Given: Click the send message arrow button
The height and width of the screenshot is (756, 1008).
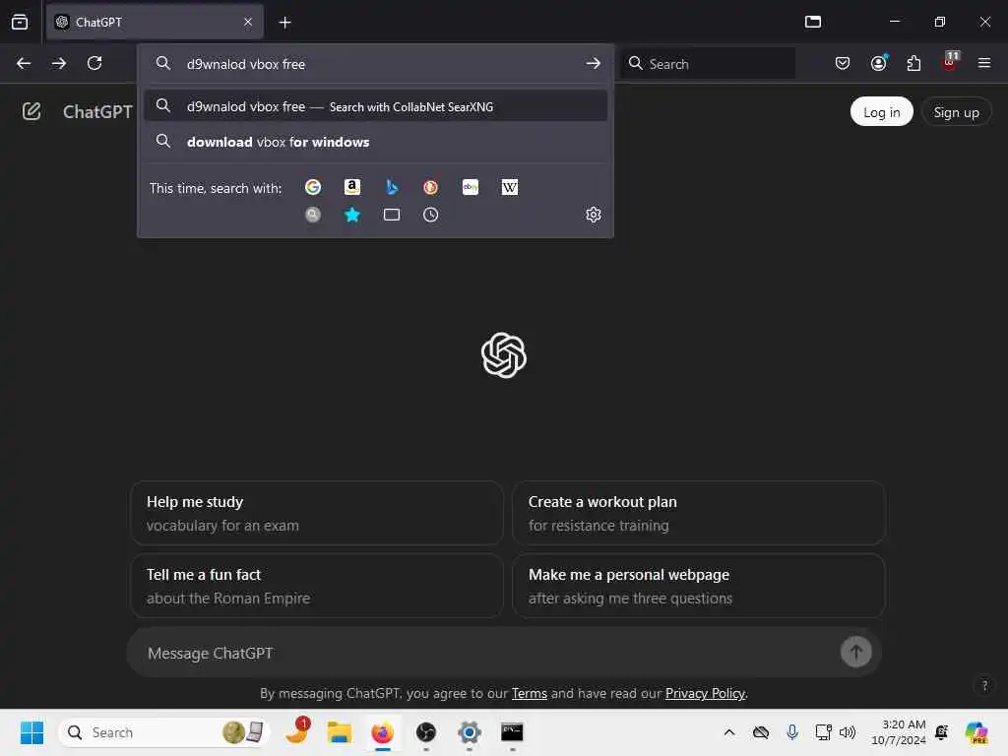Looking at the screenshot, I should (855, 652).
